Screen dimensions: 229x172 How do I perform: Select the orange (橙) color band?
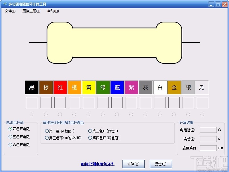(x=74, y=87)
